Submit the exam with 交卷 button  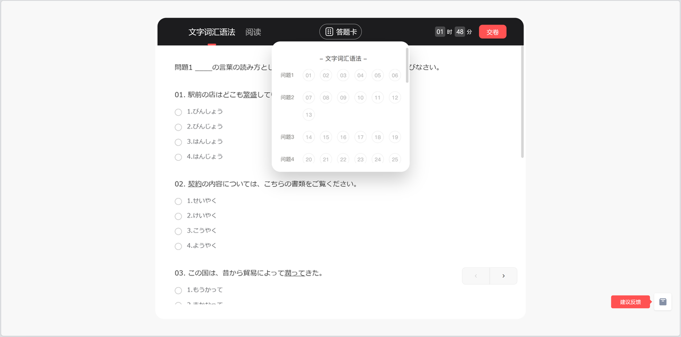493,32
